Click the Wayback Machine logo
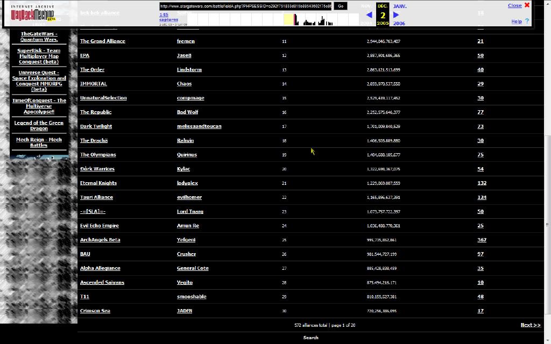Image resolution: width=551 pixels, height=344 pixels. pyautogui.click(x=32, y=15)
